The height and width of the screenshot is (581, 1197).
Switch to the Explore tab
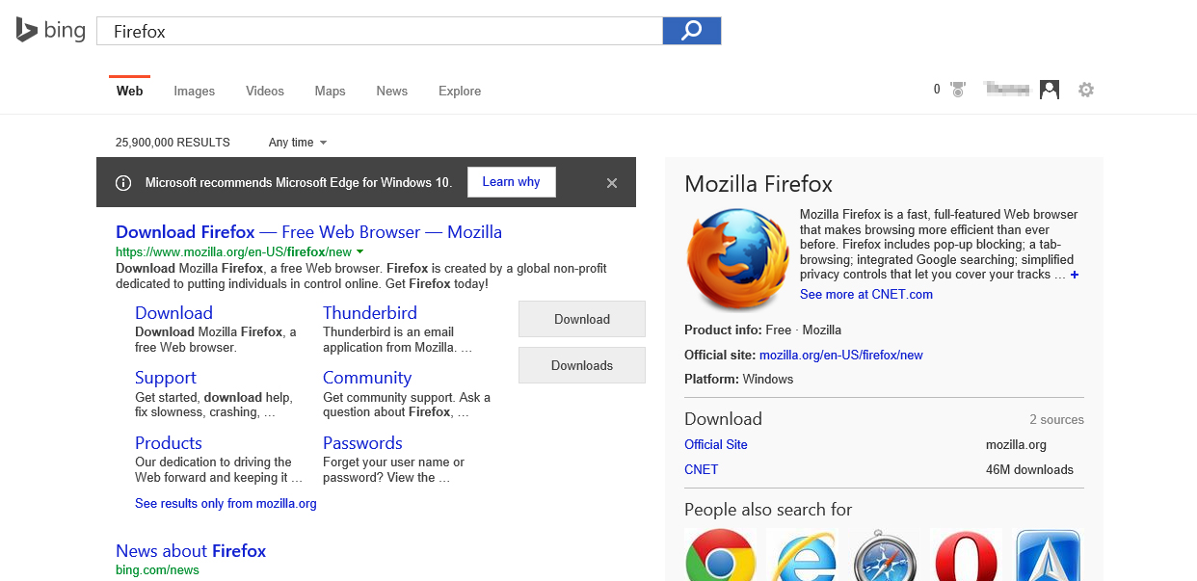click(460, 91)
